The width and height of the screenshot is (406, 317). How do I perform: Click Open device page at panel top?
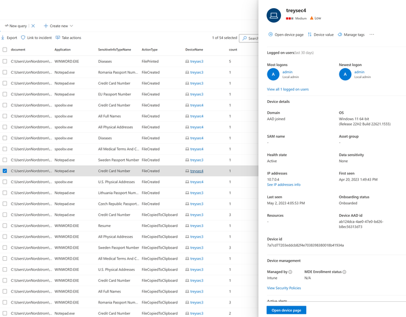click(x=286, y=35)
